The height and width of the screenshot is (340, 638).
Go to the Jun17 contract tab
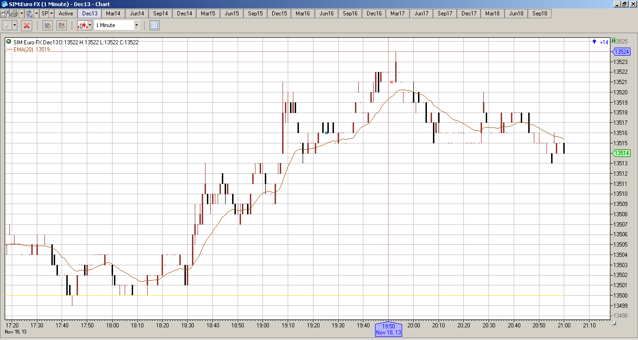point(421,14)
